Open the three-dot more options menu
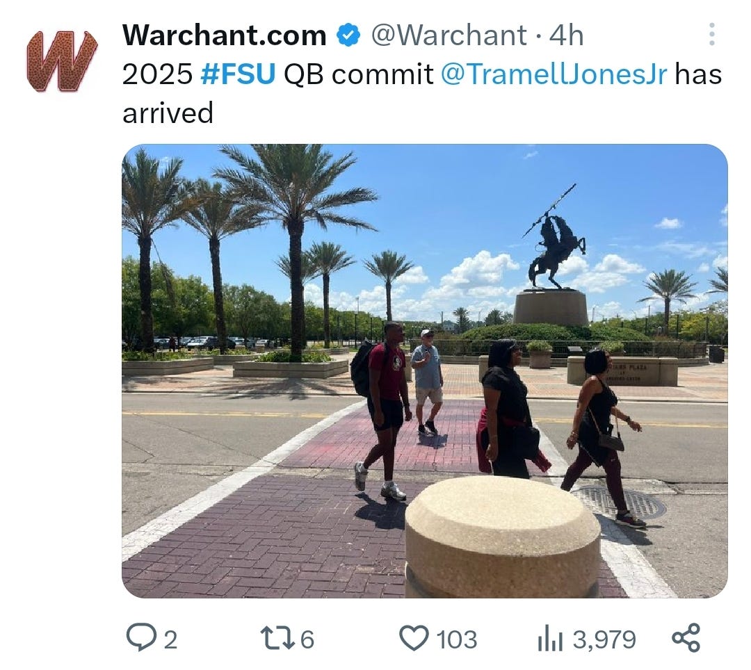 [x=712, y=35]
